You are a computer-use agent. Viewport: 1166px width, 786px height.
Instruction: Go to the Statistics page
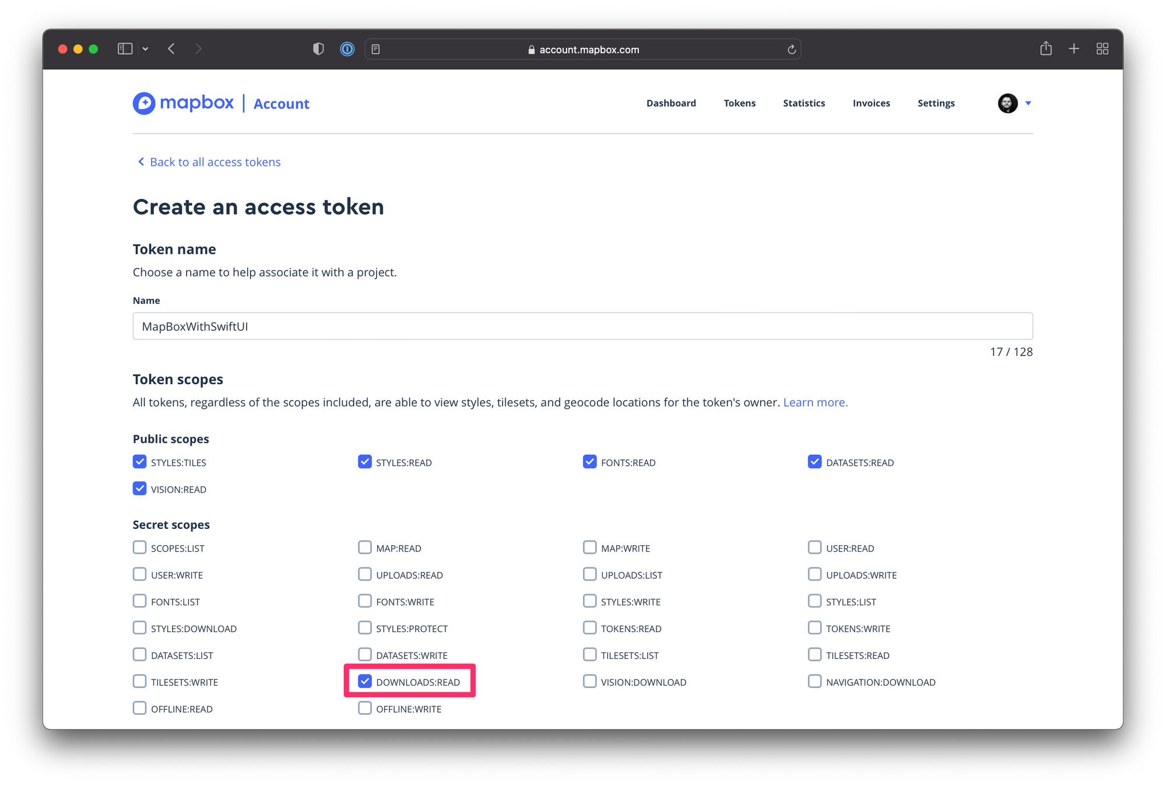[803, 103]
